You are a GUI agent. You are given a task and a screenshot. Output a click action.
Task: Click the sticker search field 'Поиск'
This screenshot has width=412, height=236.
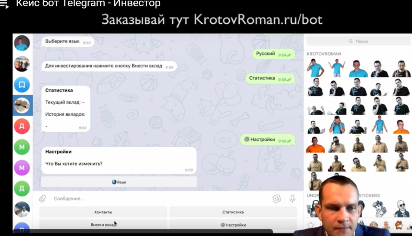[x=358, y=41]
